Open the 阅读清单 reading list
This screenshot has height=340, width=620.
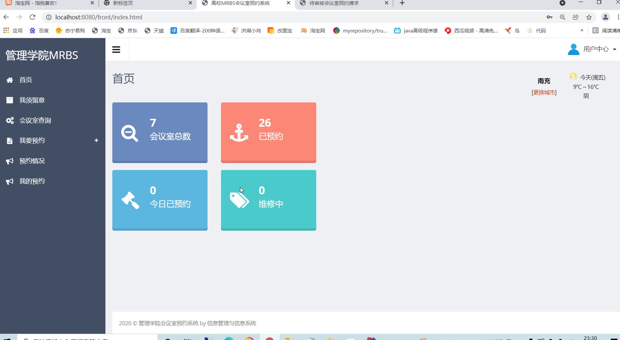tap(606, 31)
